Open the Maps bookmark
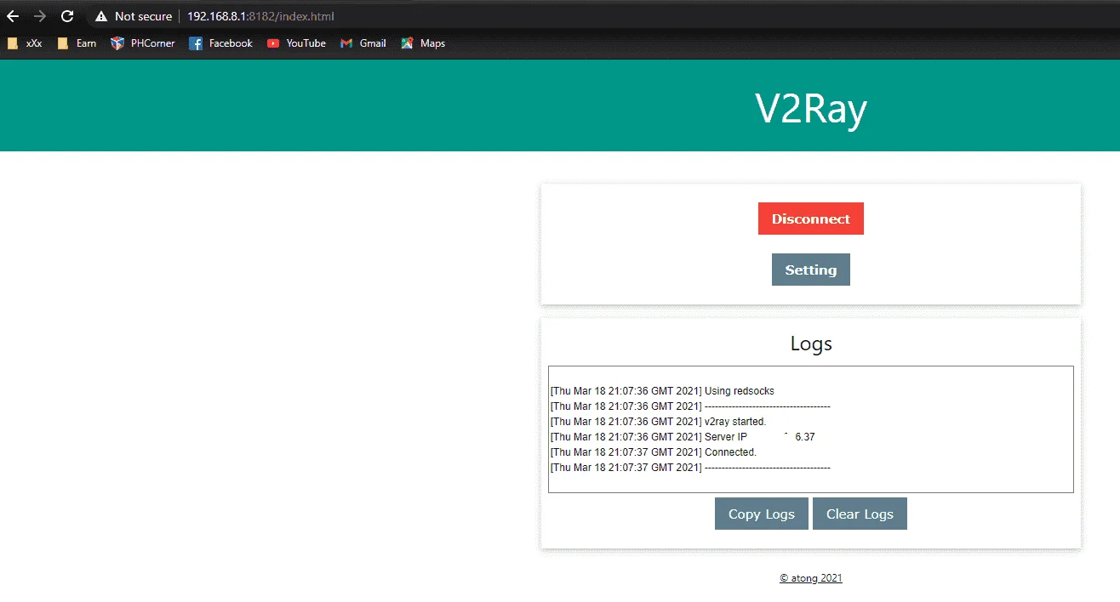 tap(423, 43)
